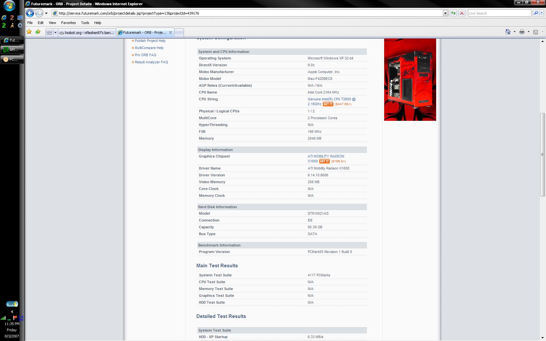Click the vertical scrollbar thumb
The width and height of the screenshot is (546, 341).
[542, 155]
